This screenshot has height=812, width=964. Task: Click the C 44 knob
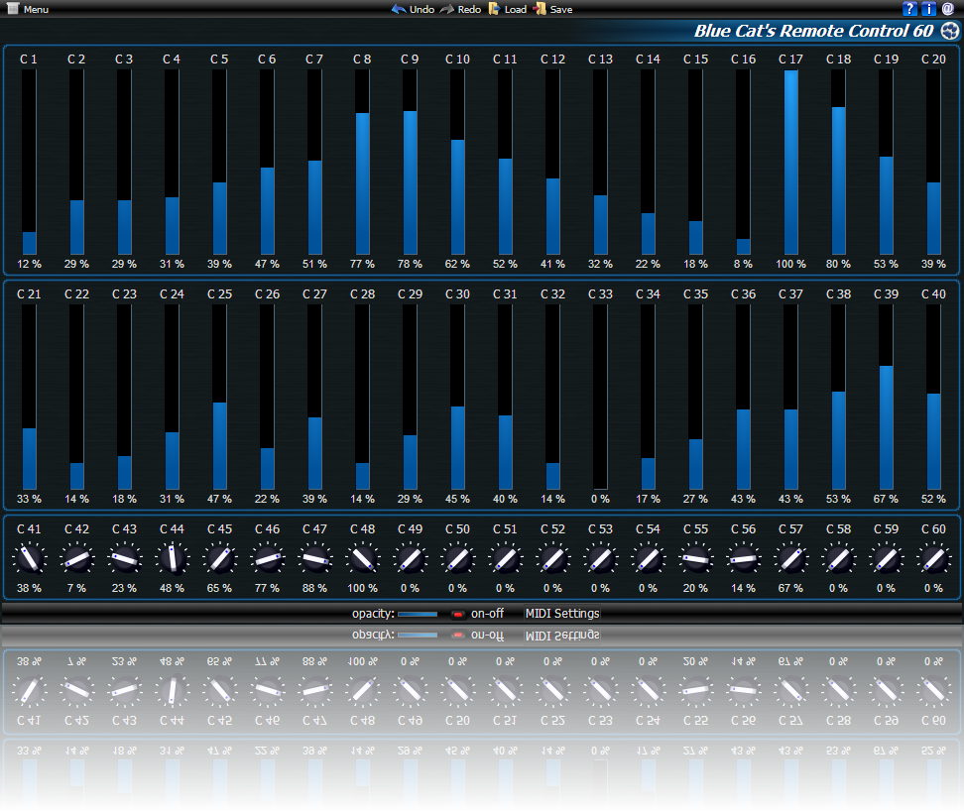click(173, 559)
